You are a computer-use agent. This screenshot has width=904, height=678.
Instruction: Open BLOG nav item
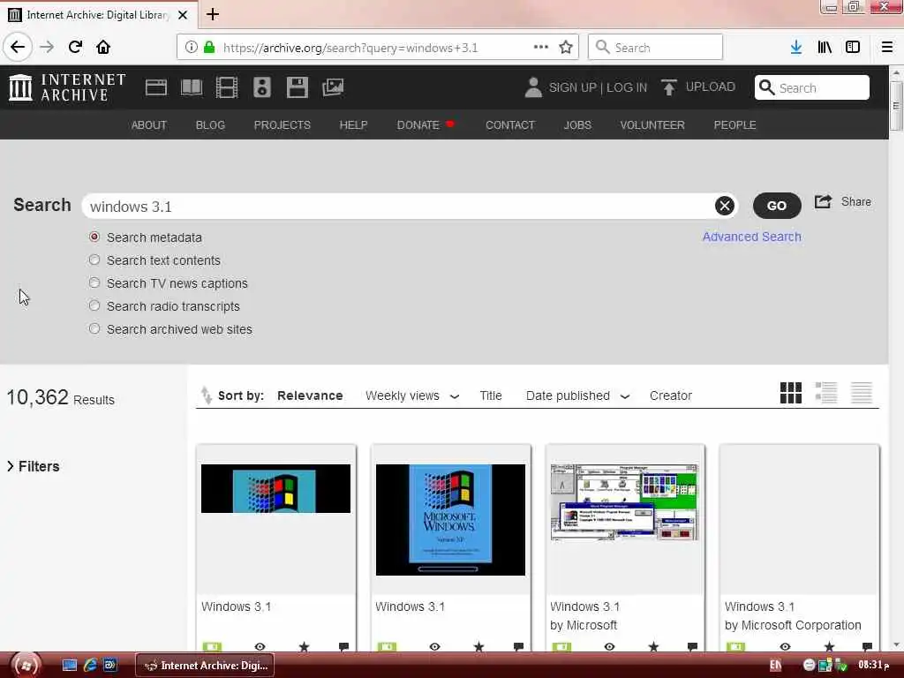click(x=210, y=125)
